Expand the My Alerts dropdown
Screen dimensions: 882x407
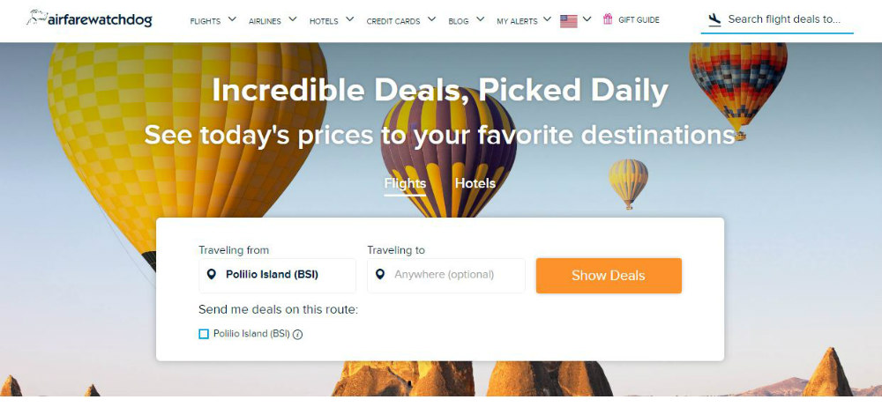point(524,20)
